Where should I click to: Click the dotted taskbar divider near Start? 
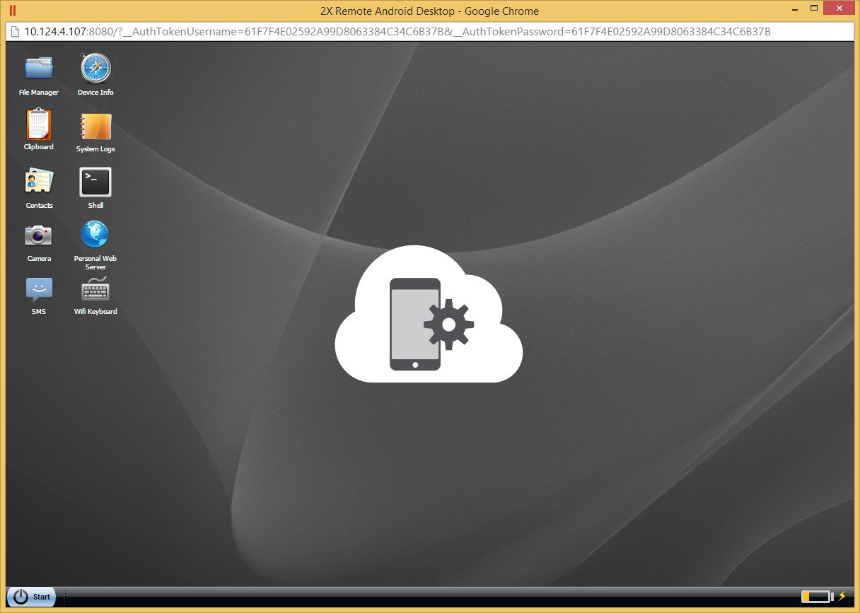coord(64,596)
